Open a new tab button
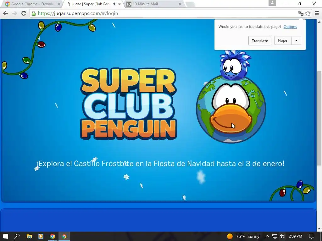The image size is (322, 241). pyautogui.click(x=190, y=4)
